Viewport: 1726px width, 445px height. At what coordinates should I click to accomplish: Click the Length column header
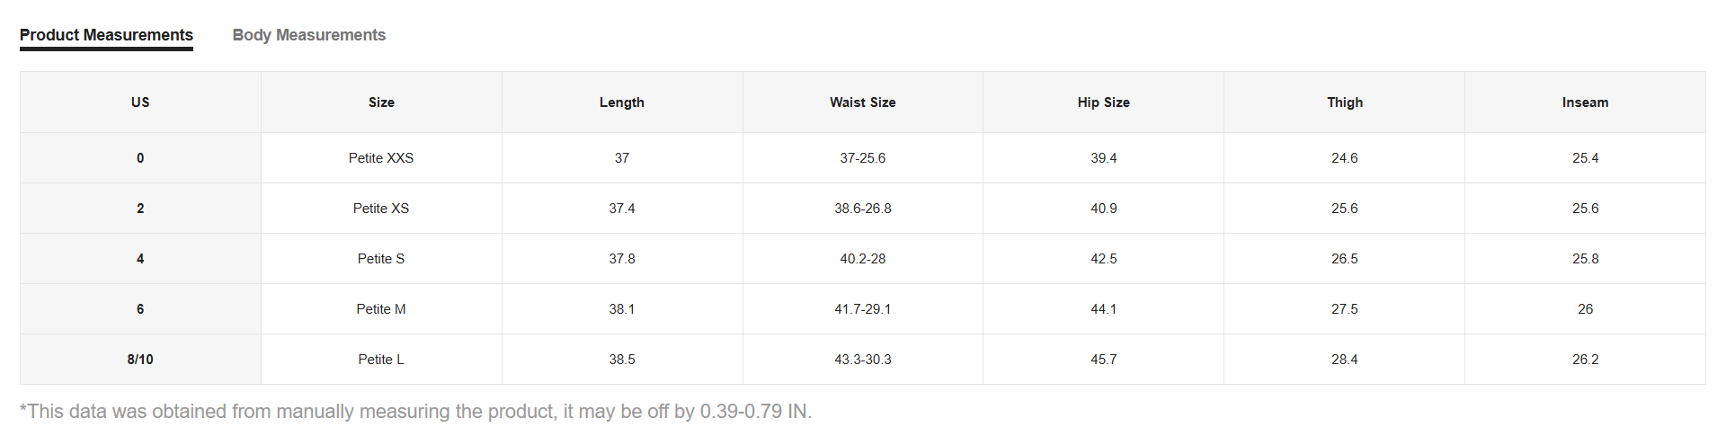coord(622,102)
